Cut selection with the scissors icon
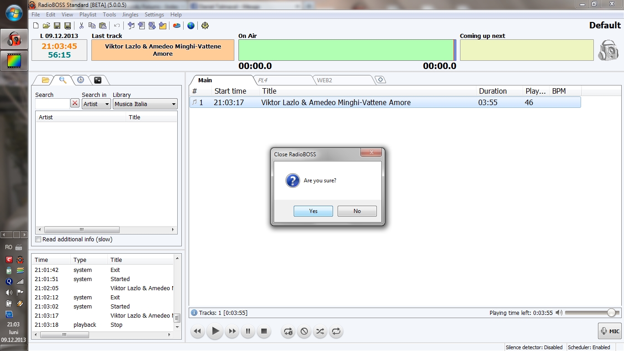Screen dimensions: 624x351 click(81, 26)
